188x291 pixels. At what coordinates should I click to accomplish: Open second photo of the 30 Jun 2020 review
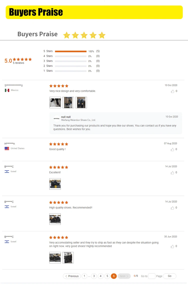pos(68,258)
